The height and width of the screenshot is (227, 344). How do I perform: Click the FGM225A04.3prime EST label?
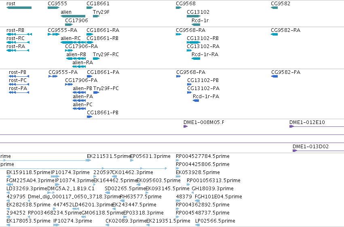pyautogui.click(x=30, y=181)
